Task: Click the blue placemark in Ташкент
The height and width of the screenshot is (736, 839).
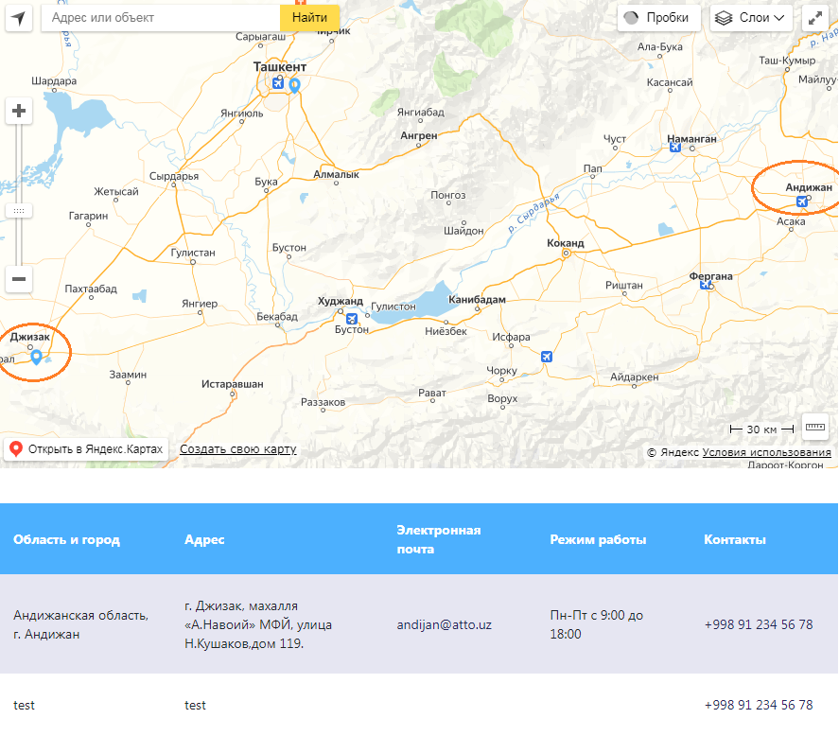Action: point(295,85)
